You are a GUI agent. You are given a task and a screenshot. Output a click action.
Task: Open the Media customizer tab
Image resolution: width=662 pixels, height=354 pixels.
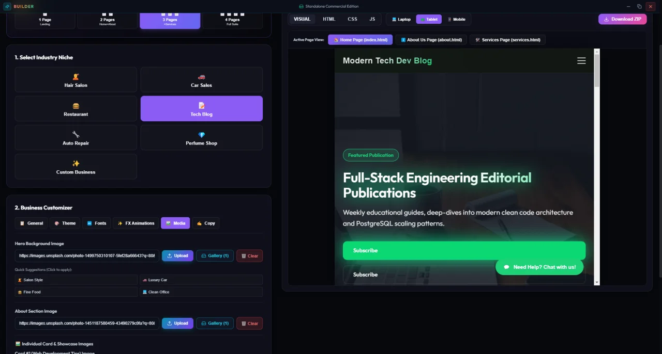coord(175,223)
